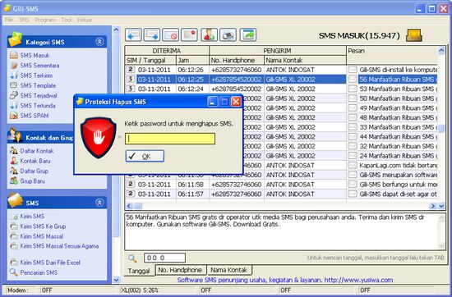
Task: Click the message preview text area
Action: (x=282, y=231)
